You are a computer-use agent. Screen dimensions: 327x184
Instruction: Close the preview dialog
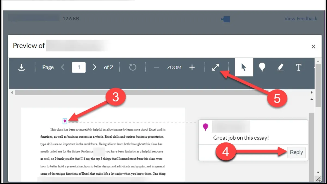pyautogui.click(x=313, y=47)
